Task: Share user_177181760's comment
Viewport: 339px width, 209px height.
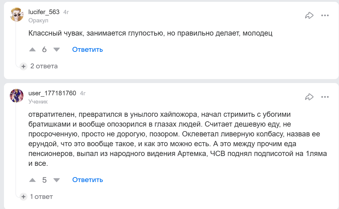Action: pyautogui.click(x=309, y=97)
